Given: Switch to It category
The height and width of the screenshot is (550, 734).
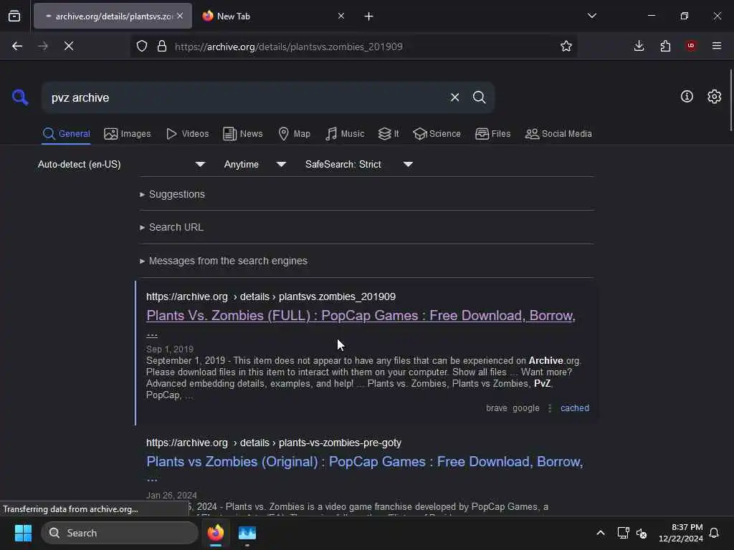Looking at the screenshot, I should (x=389, y=134).
